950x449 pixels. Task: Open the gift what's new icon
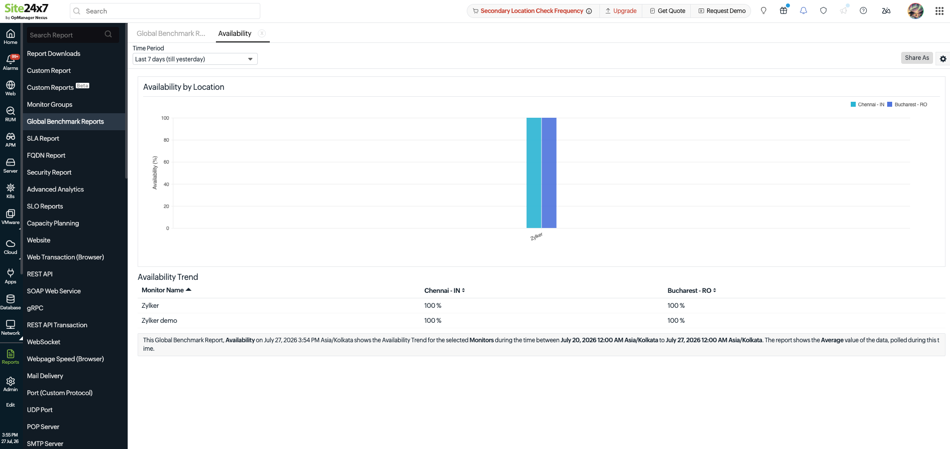click(x=783, y=10)
